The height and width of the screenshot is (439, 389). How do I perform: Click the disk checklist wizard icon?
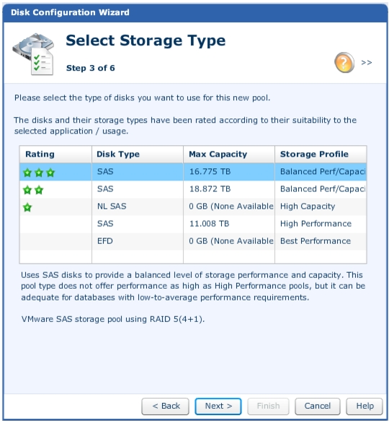[33, 54]
